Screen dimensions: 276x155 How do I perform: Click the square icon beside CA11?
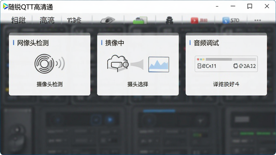pos(199,66)
